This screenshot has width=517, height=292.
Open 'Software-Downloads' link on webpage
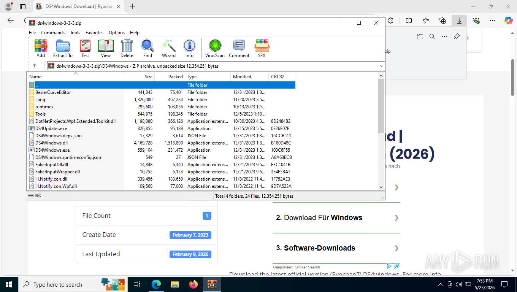336,248
